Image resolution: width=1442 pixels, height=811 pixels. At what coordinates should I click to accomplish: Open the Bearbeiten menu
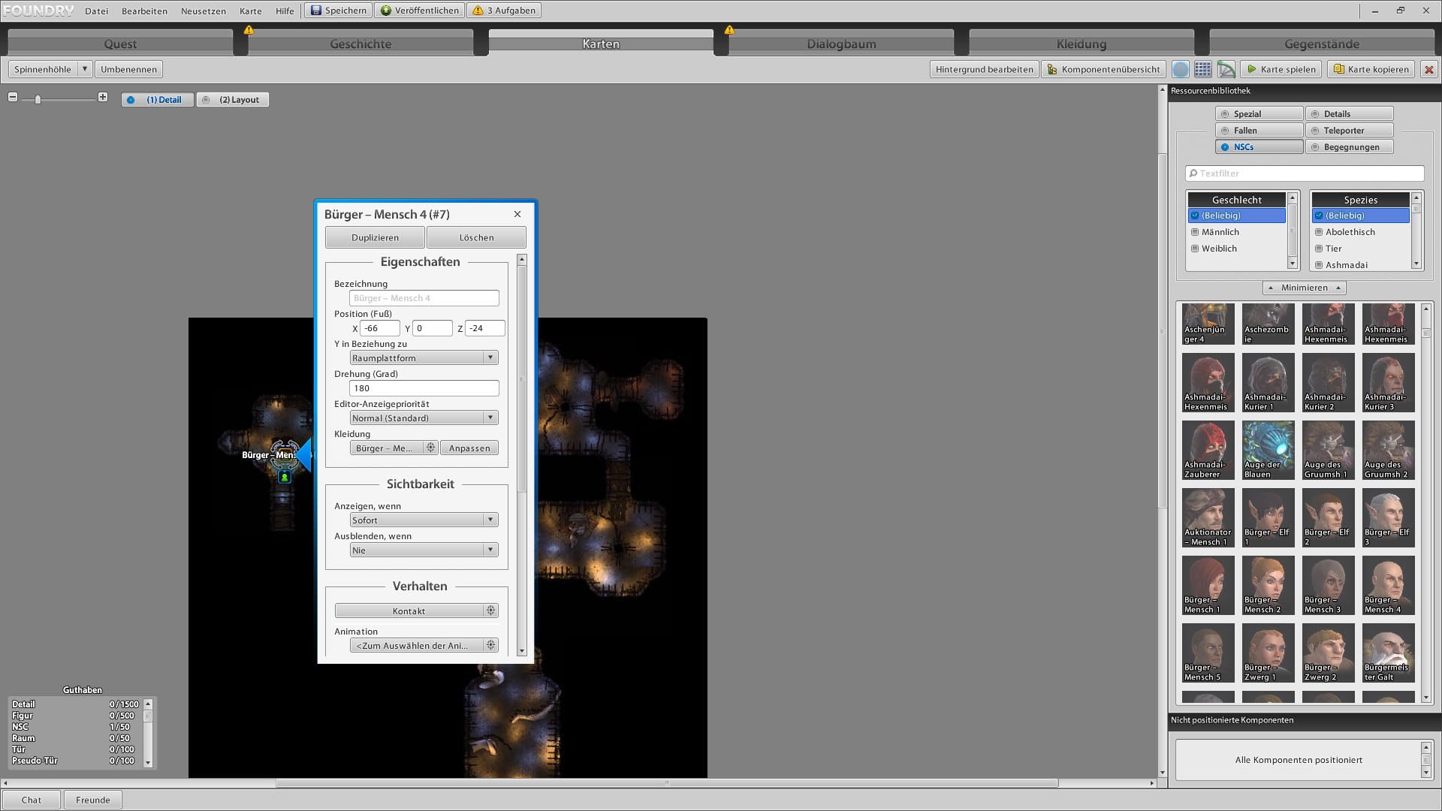pos(144,11)
